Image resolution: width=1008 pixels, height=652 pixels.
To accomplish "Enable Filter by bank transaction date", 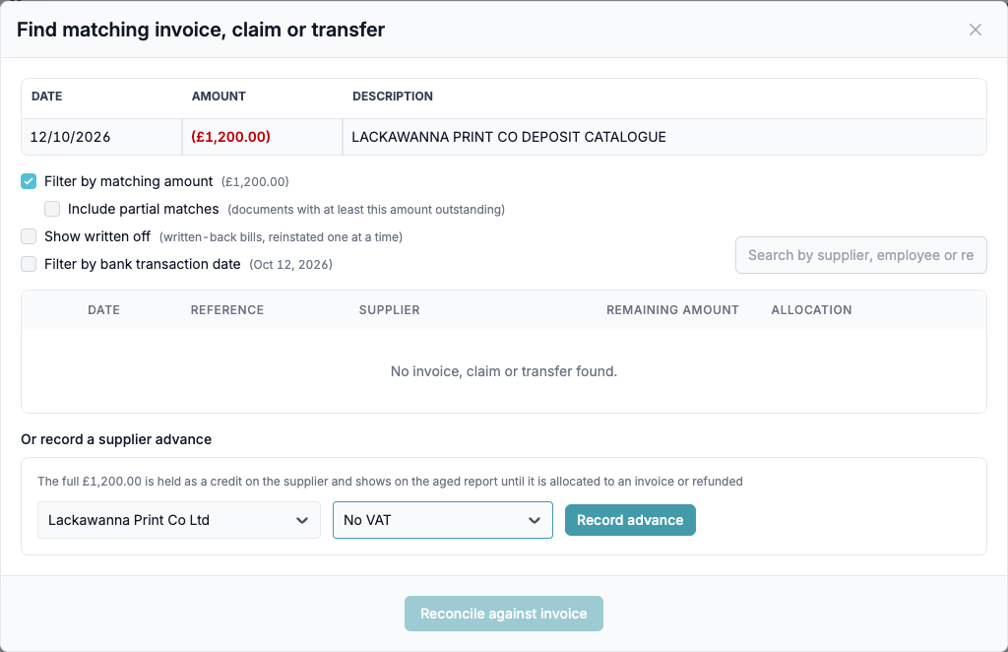I will (29, 264).
